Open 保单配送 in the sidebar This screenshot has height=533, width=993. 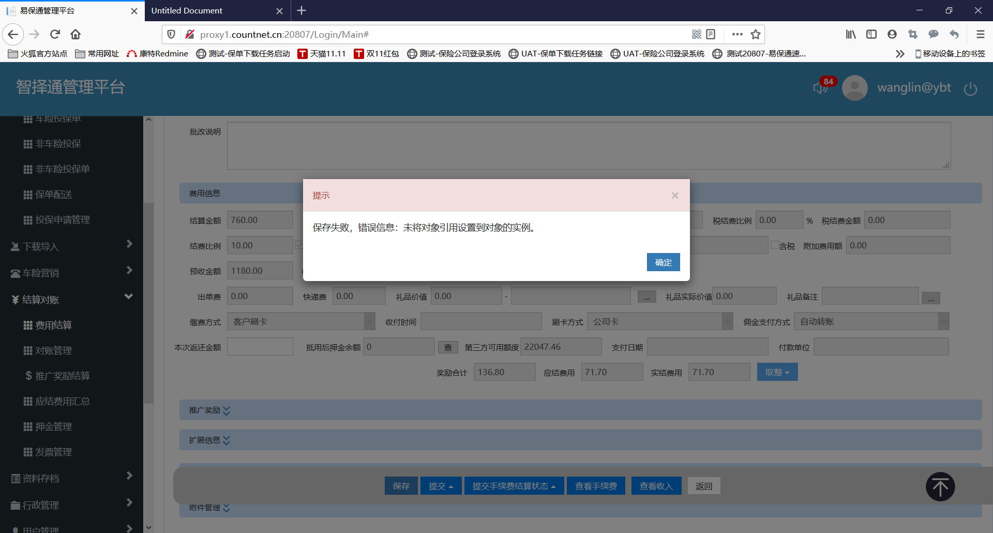coord(54,194)
